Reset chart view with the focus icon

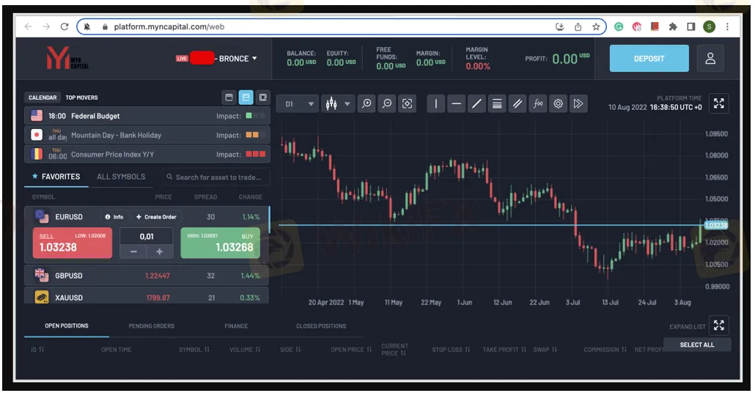point(407,103)
